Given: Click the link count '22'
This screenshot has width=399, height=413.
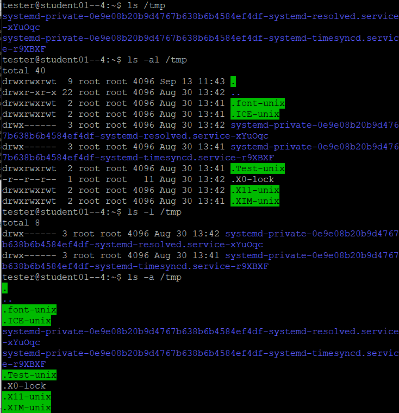Looking at the screenshot, I should point(67,92).
